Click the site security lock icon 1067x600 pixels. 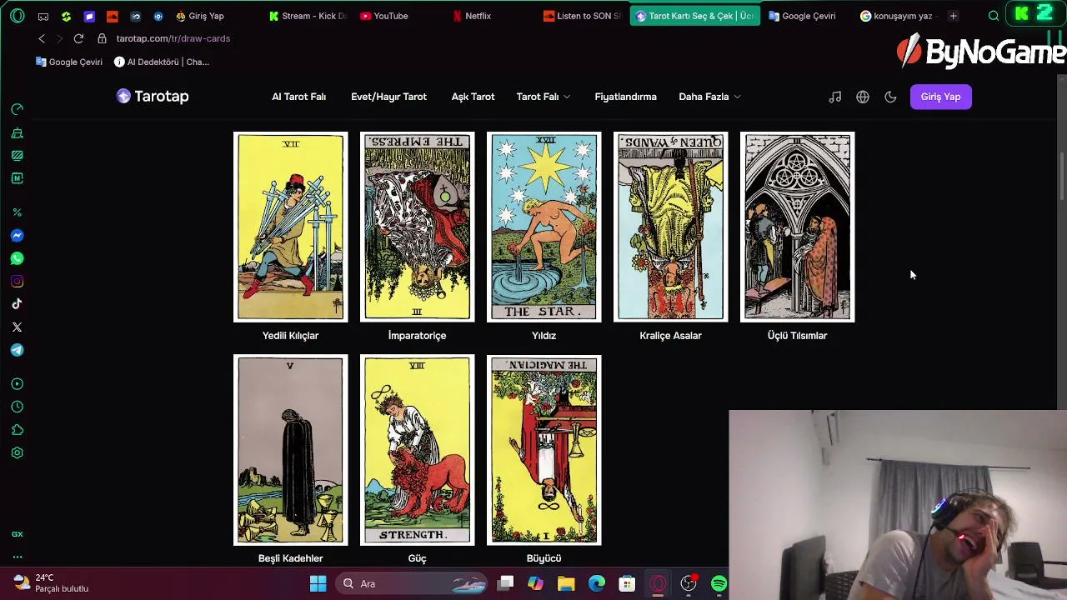coord(102,38)
